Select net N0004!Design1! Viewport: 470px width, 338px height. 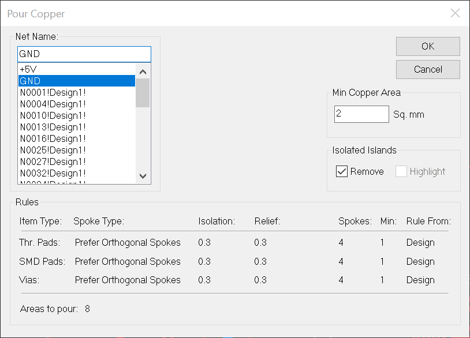tap(76, 104)
